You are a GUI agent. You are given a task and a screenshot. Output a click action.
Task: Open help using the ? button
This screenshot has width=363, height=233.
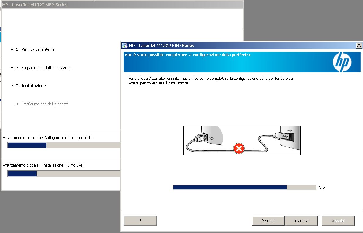[140, 221]
